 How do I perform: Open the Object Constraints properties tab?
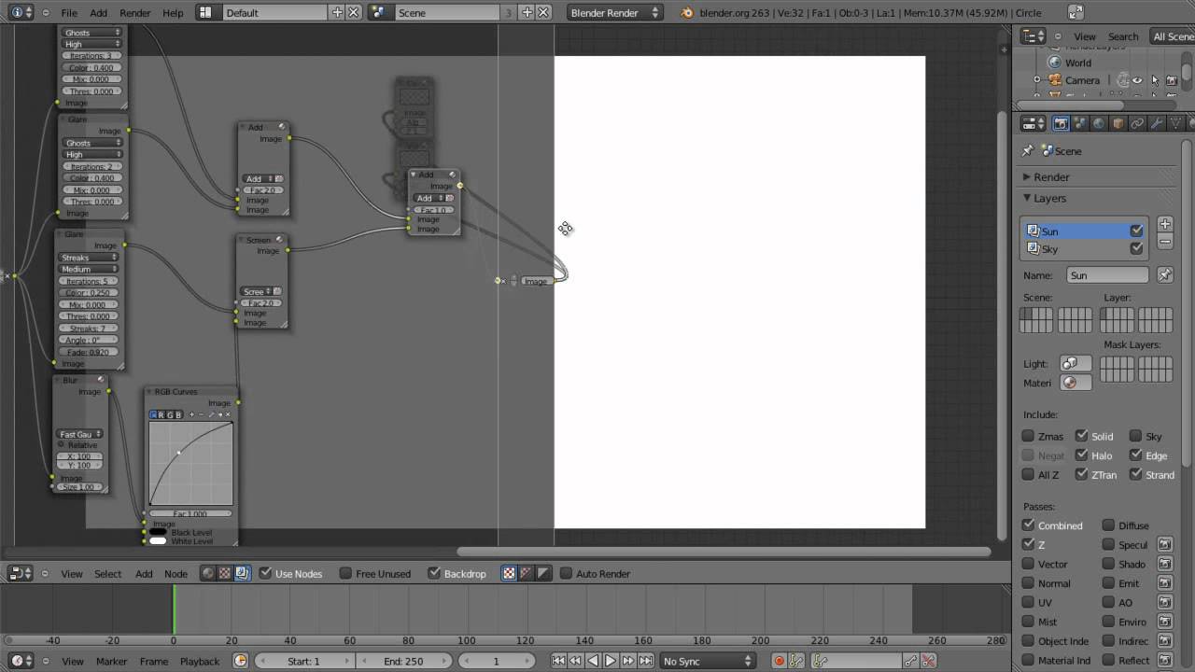[1137, 123]
